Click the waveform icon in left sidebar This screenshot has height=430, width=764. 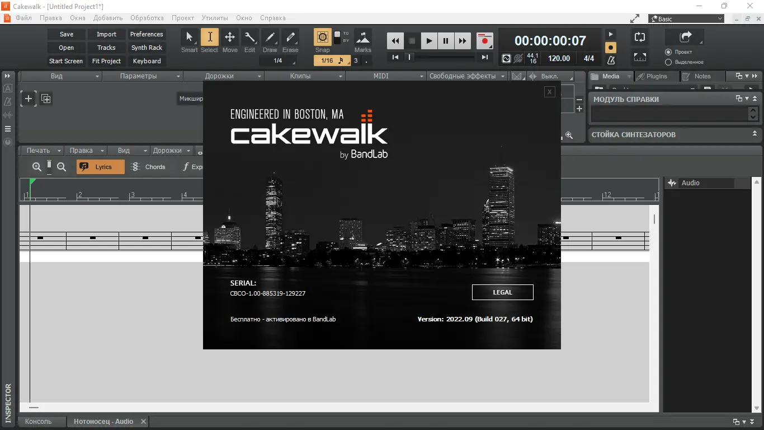(8, 115)
